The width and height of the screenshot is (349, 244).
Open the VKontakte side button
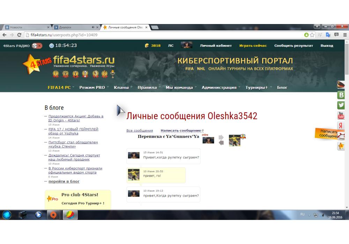(341, 95)
